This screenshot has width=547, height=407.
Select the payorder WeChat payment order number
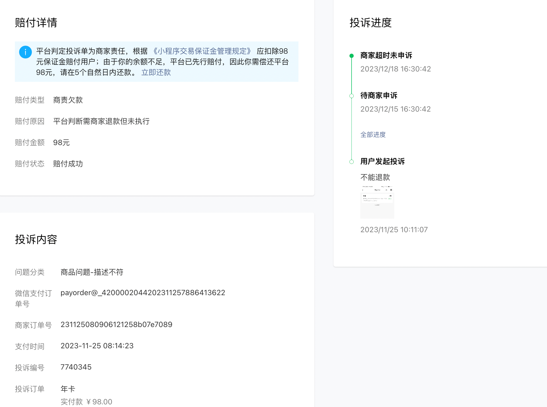[x=143, y=293]
